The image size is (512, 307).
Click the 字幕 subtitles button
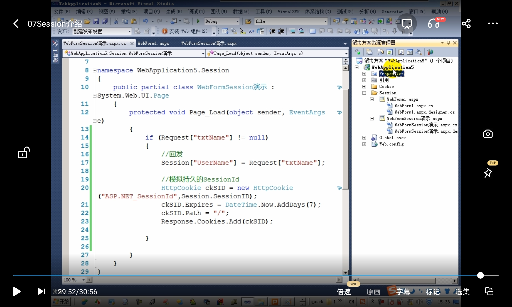pos(403,292)
